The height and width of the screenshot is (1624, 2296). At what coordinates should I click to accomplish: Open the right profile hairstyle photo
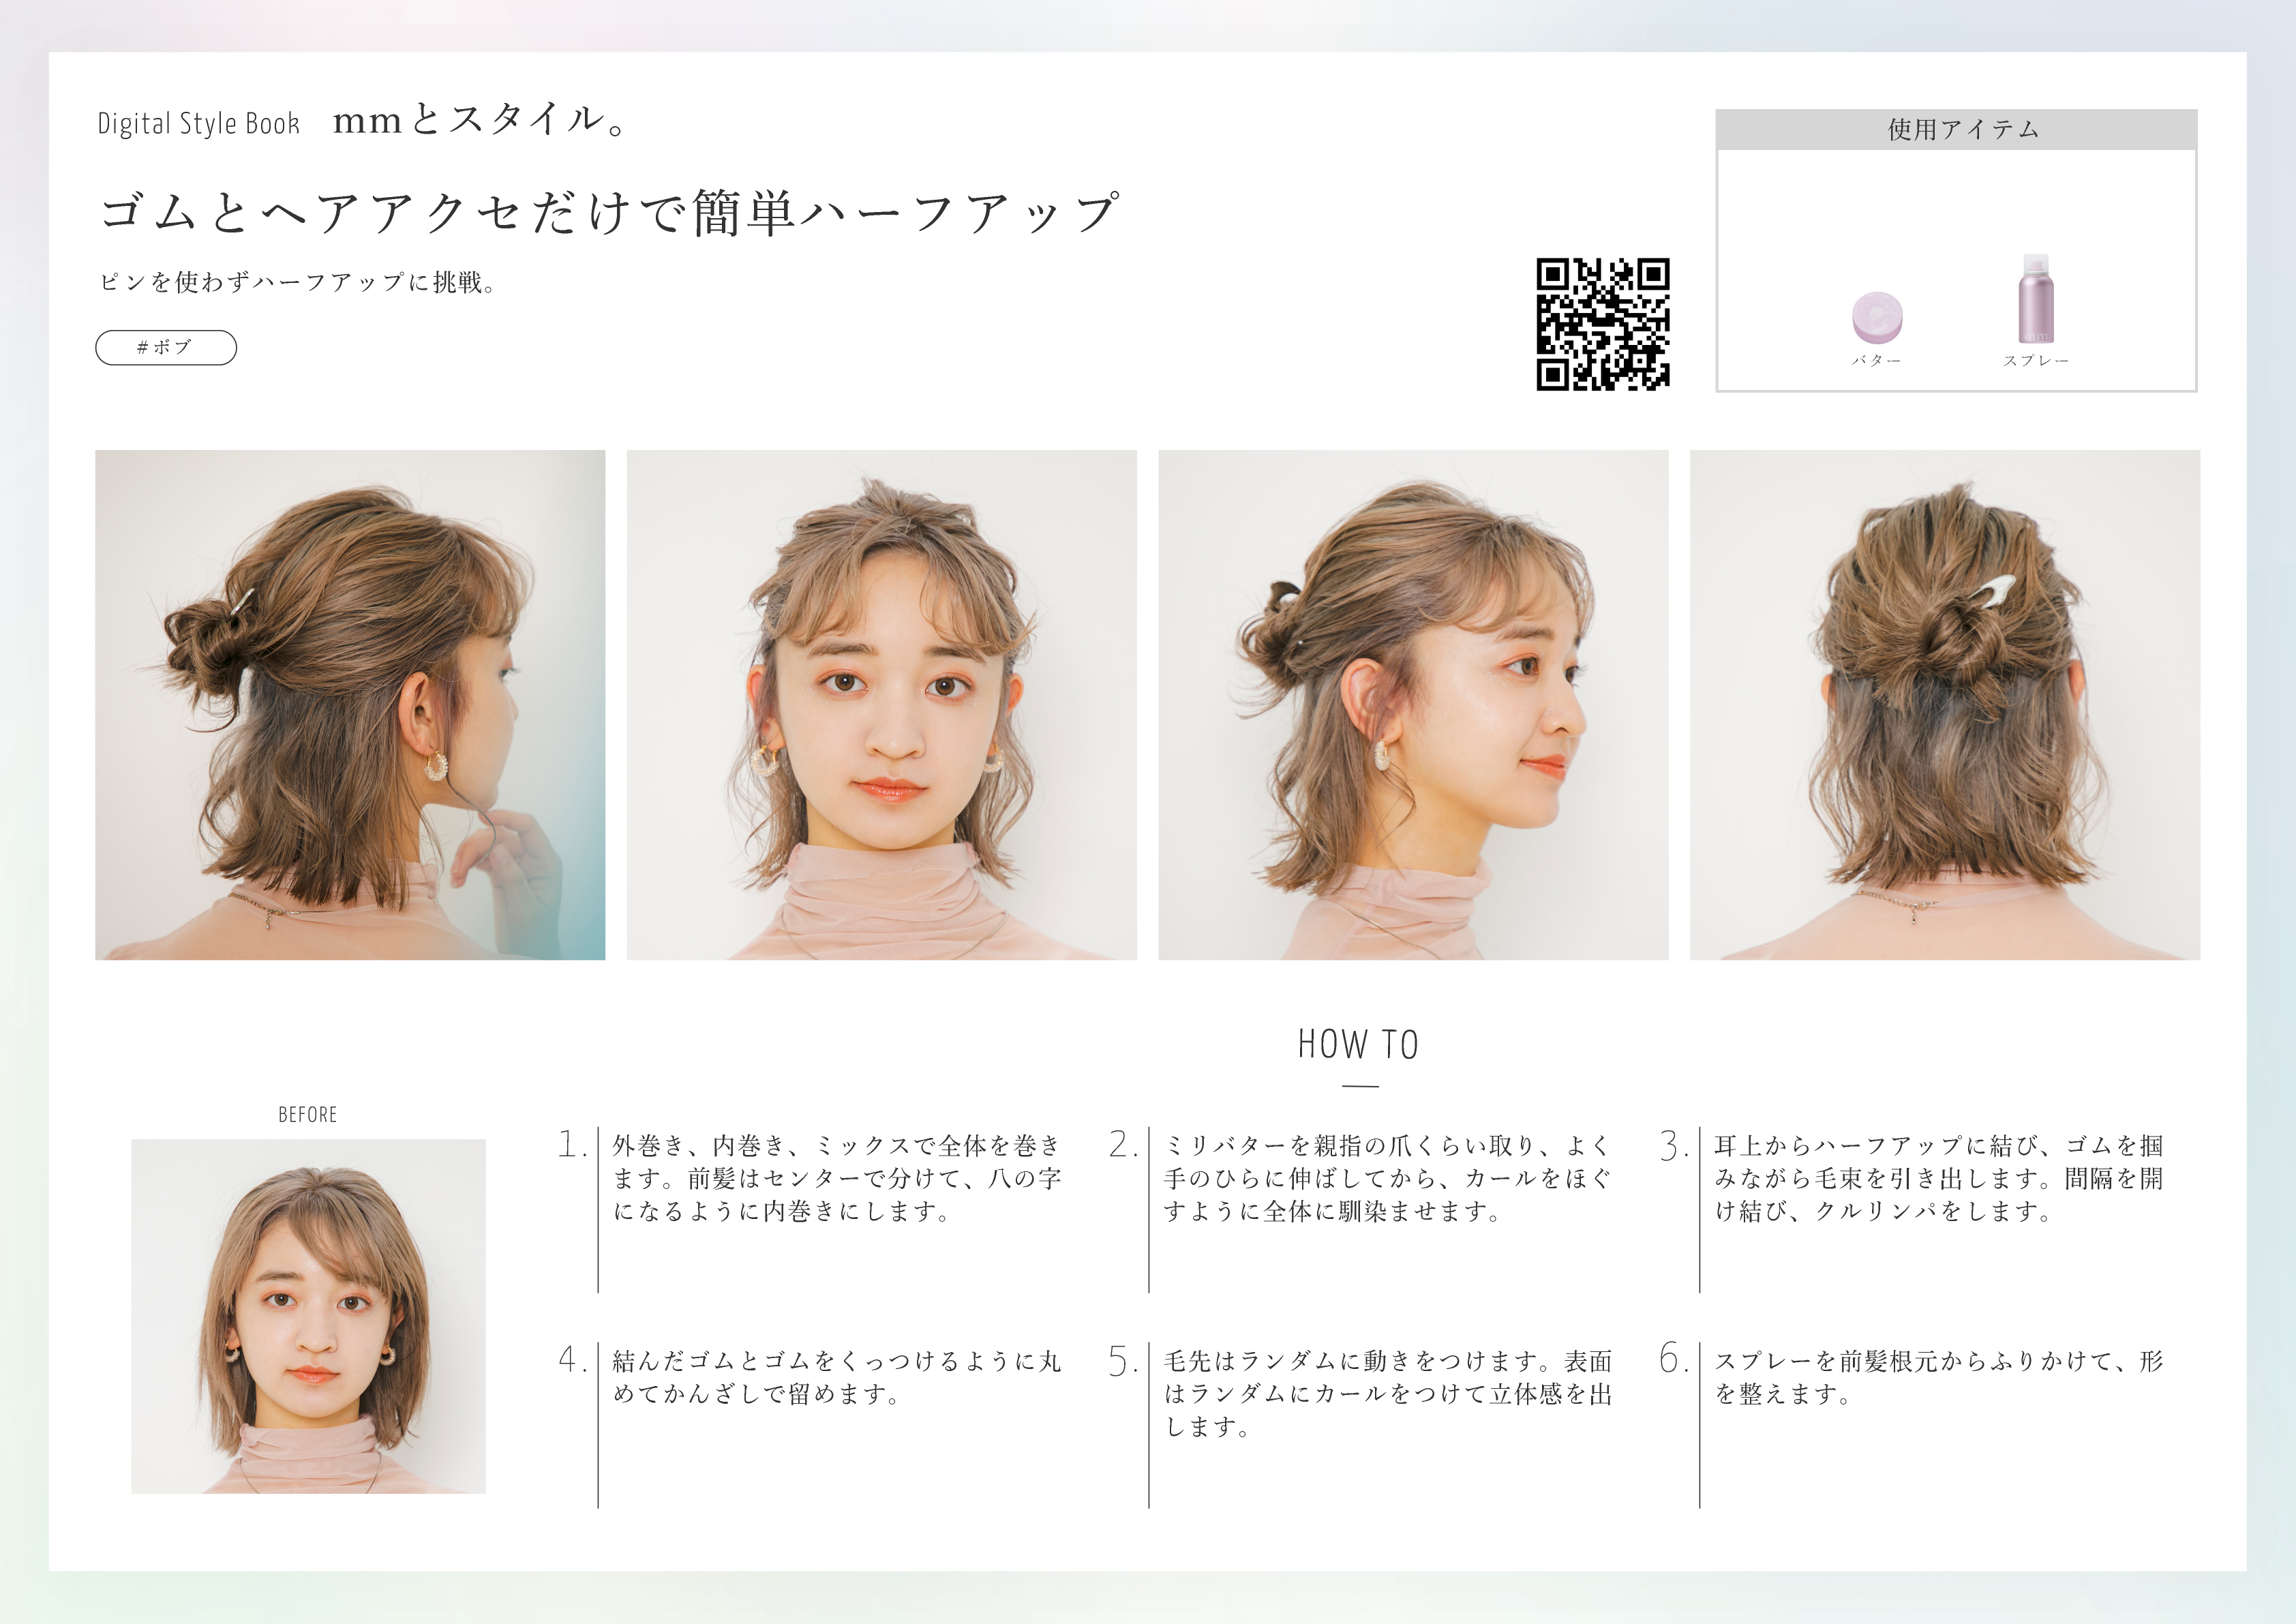(1412, 704)
